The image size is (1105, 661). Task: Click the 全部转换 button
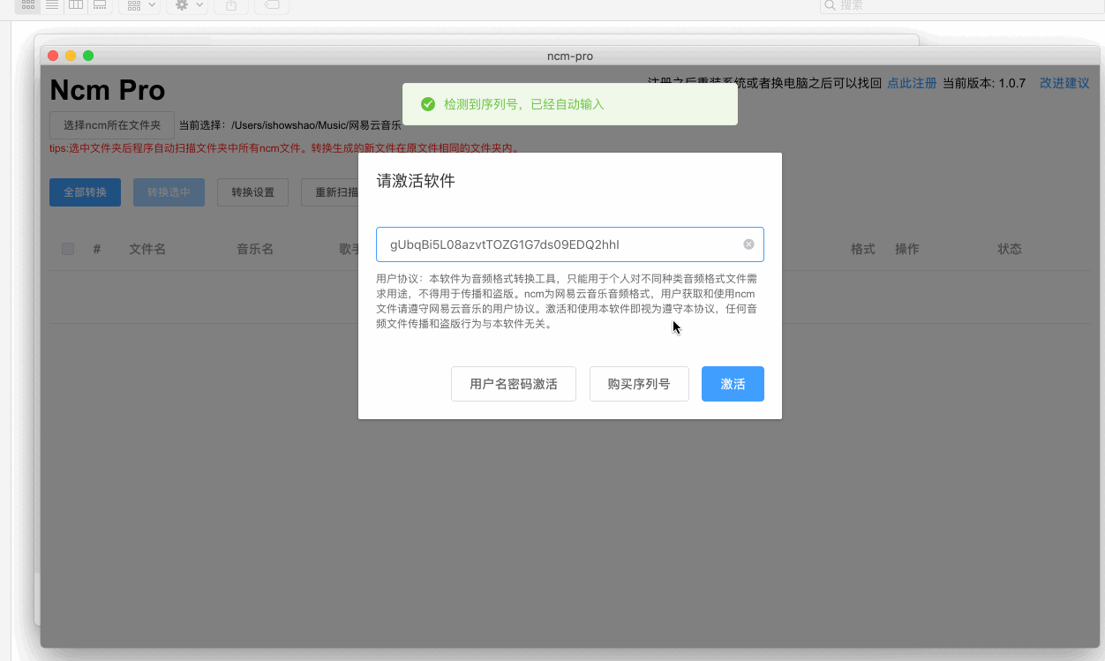tap(85, 192)
